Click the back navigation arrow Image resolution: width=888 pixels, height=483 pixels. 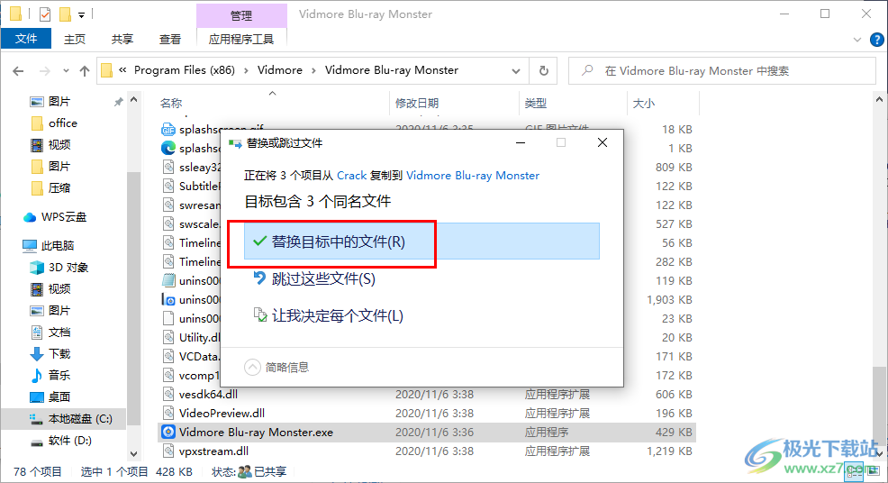[x=18, y=70]
